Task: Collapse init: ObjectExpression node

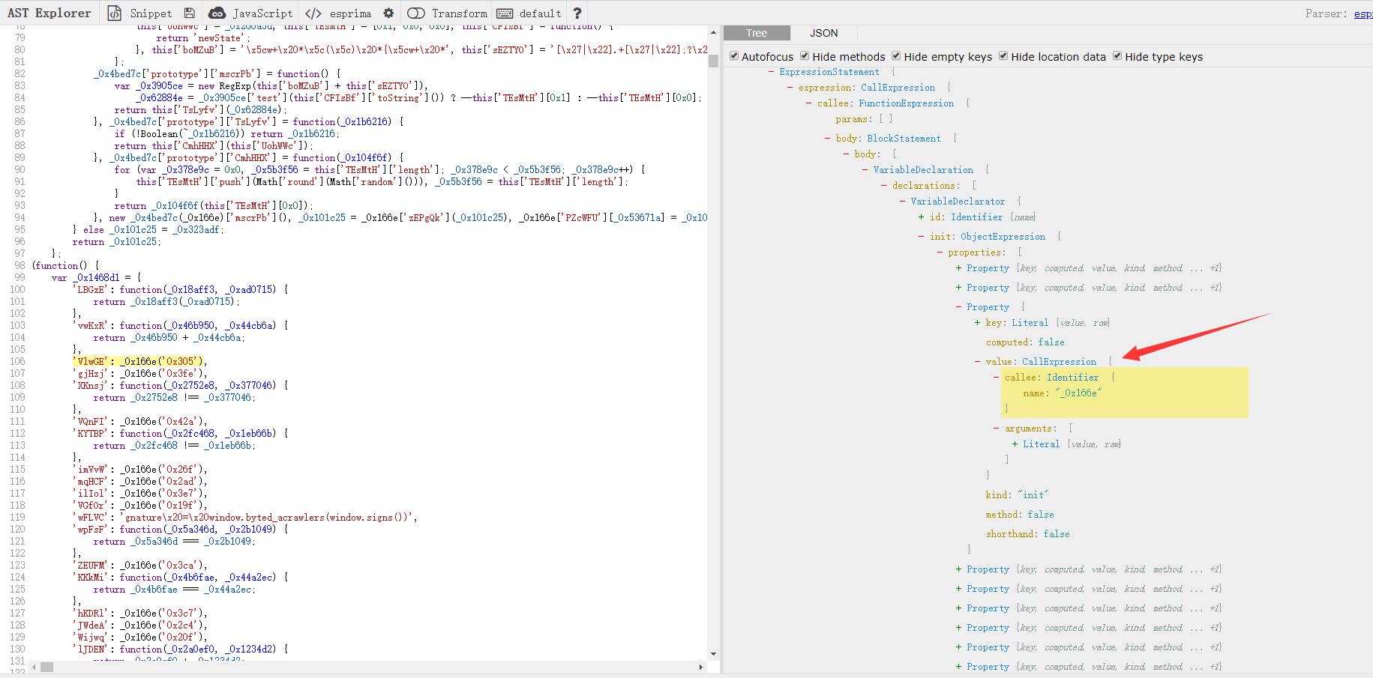Action: (922, 237)
